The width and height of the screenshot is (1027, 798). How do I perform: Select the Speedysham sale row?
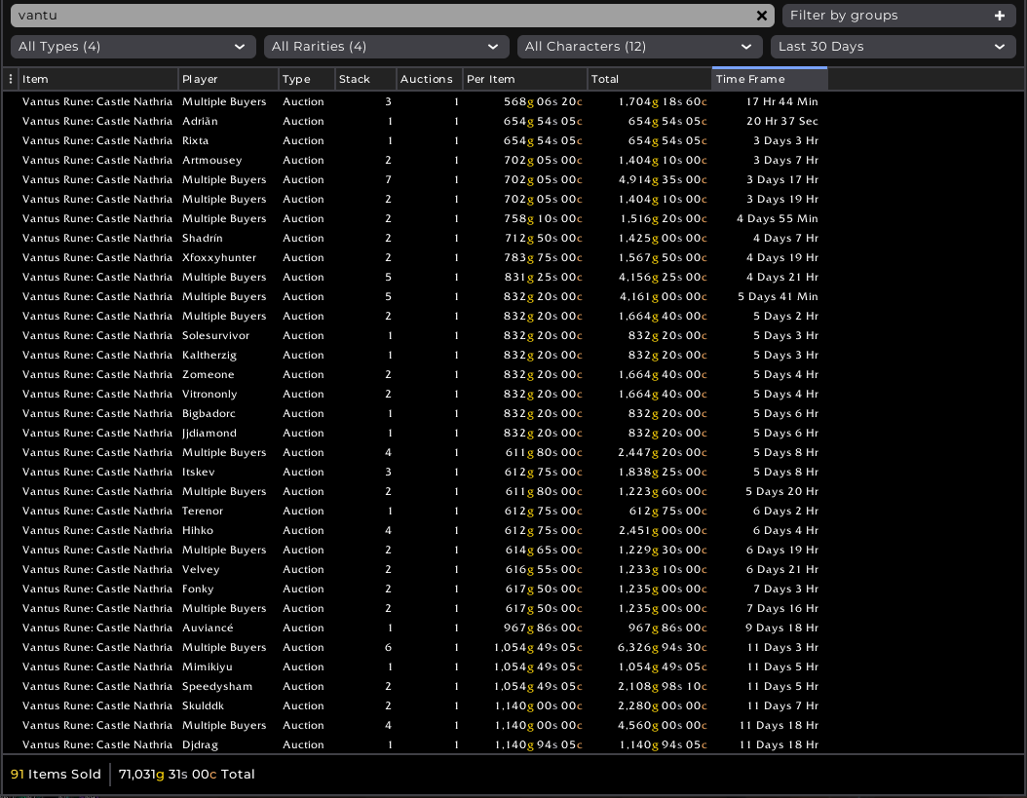click(x=217, y=687)
